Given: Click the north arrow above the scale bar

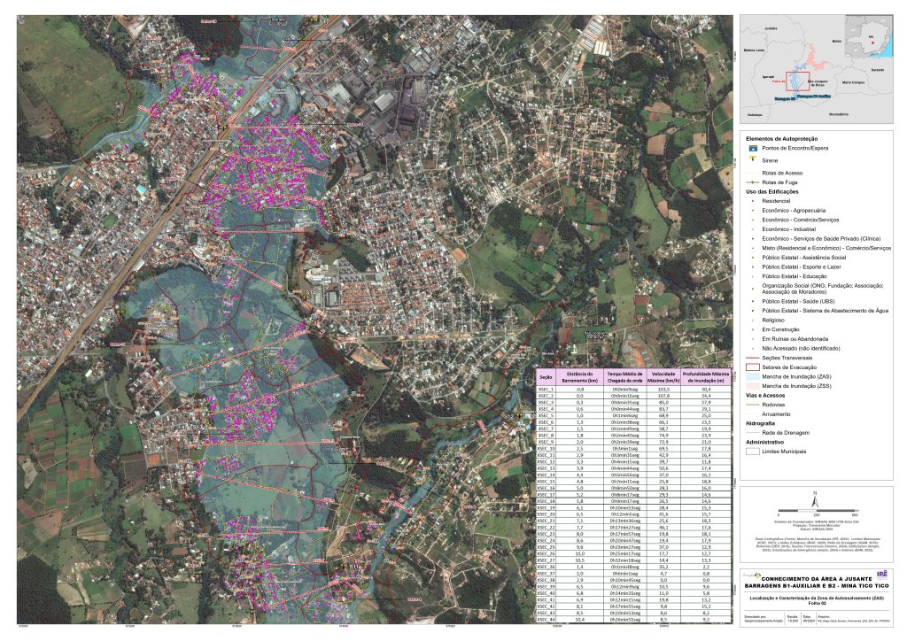Looking at the screenshot, I should 815,498.
